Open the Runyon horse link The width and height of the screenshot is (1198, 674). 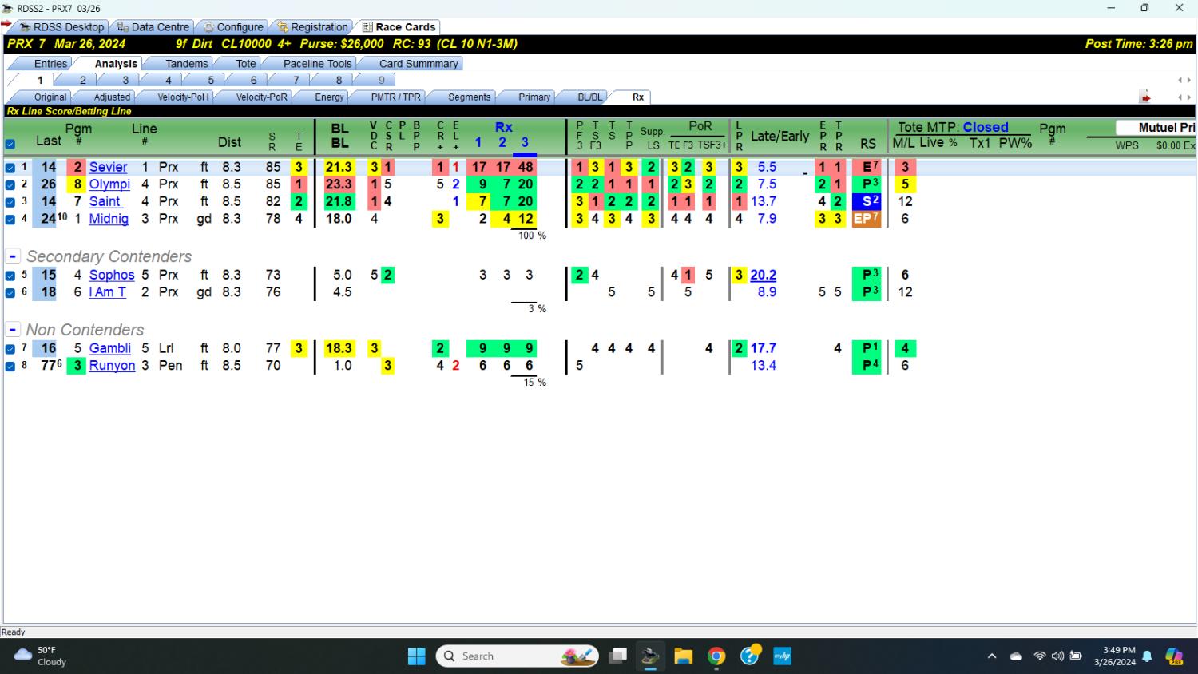click(112, 366)
